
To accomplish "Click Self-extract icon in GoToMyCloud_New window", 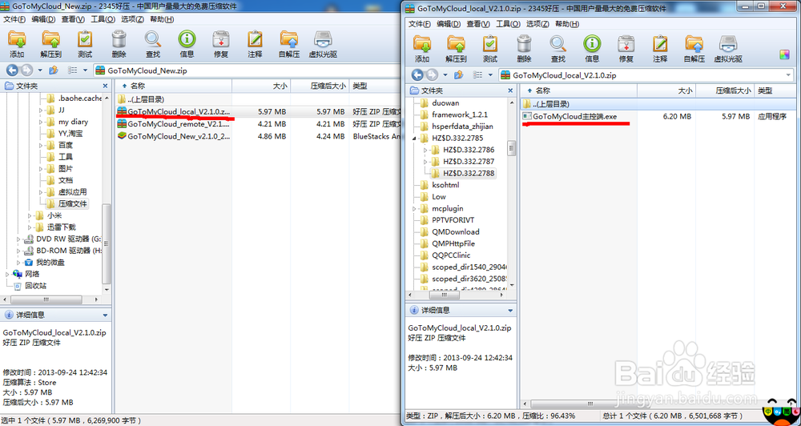I will pyautogui.click(x=288, y=39).
